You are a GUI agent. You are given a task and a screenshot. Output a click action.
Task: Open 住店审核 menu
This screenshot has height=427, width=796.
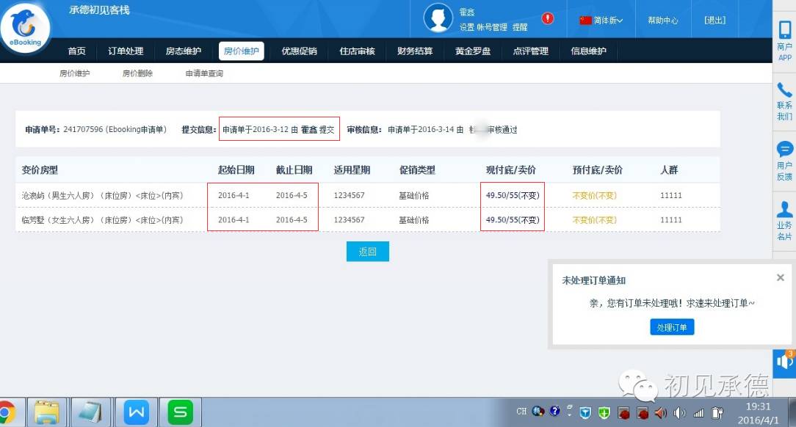pyautogui.click(x=357, y=51)
